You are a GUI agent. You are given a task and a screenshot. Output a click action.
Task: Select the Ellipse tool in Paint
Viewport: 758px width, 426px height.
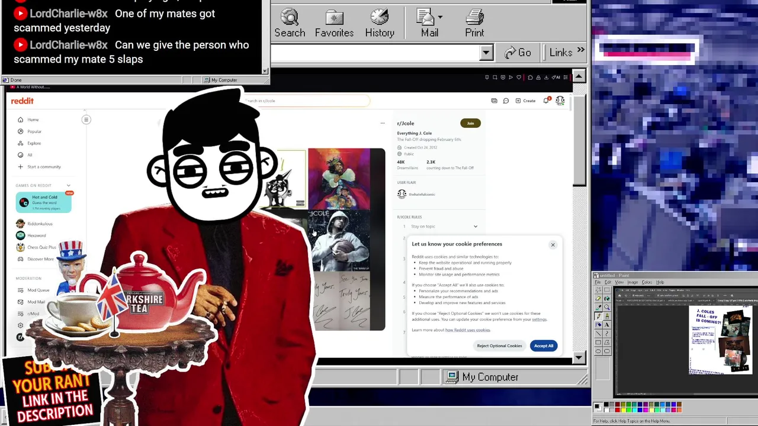click(598, 351)
